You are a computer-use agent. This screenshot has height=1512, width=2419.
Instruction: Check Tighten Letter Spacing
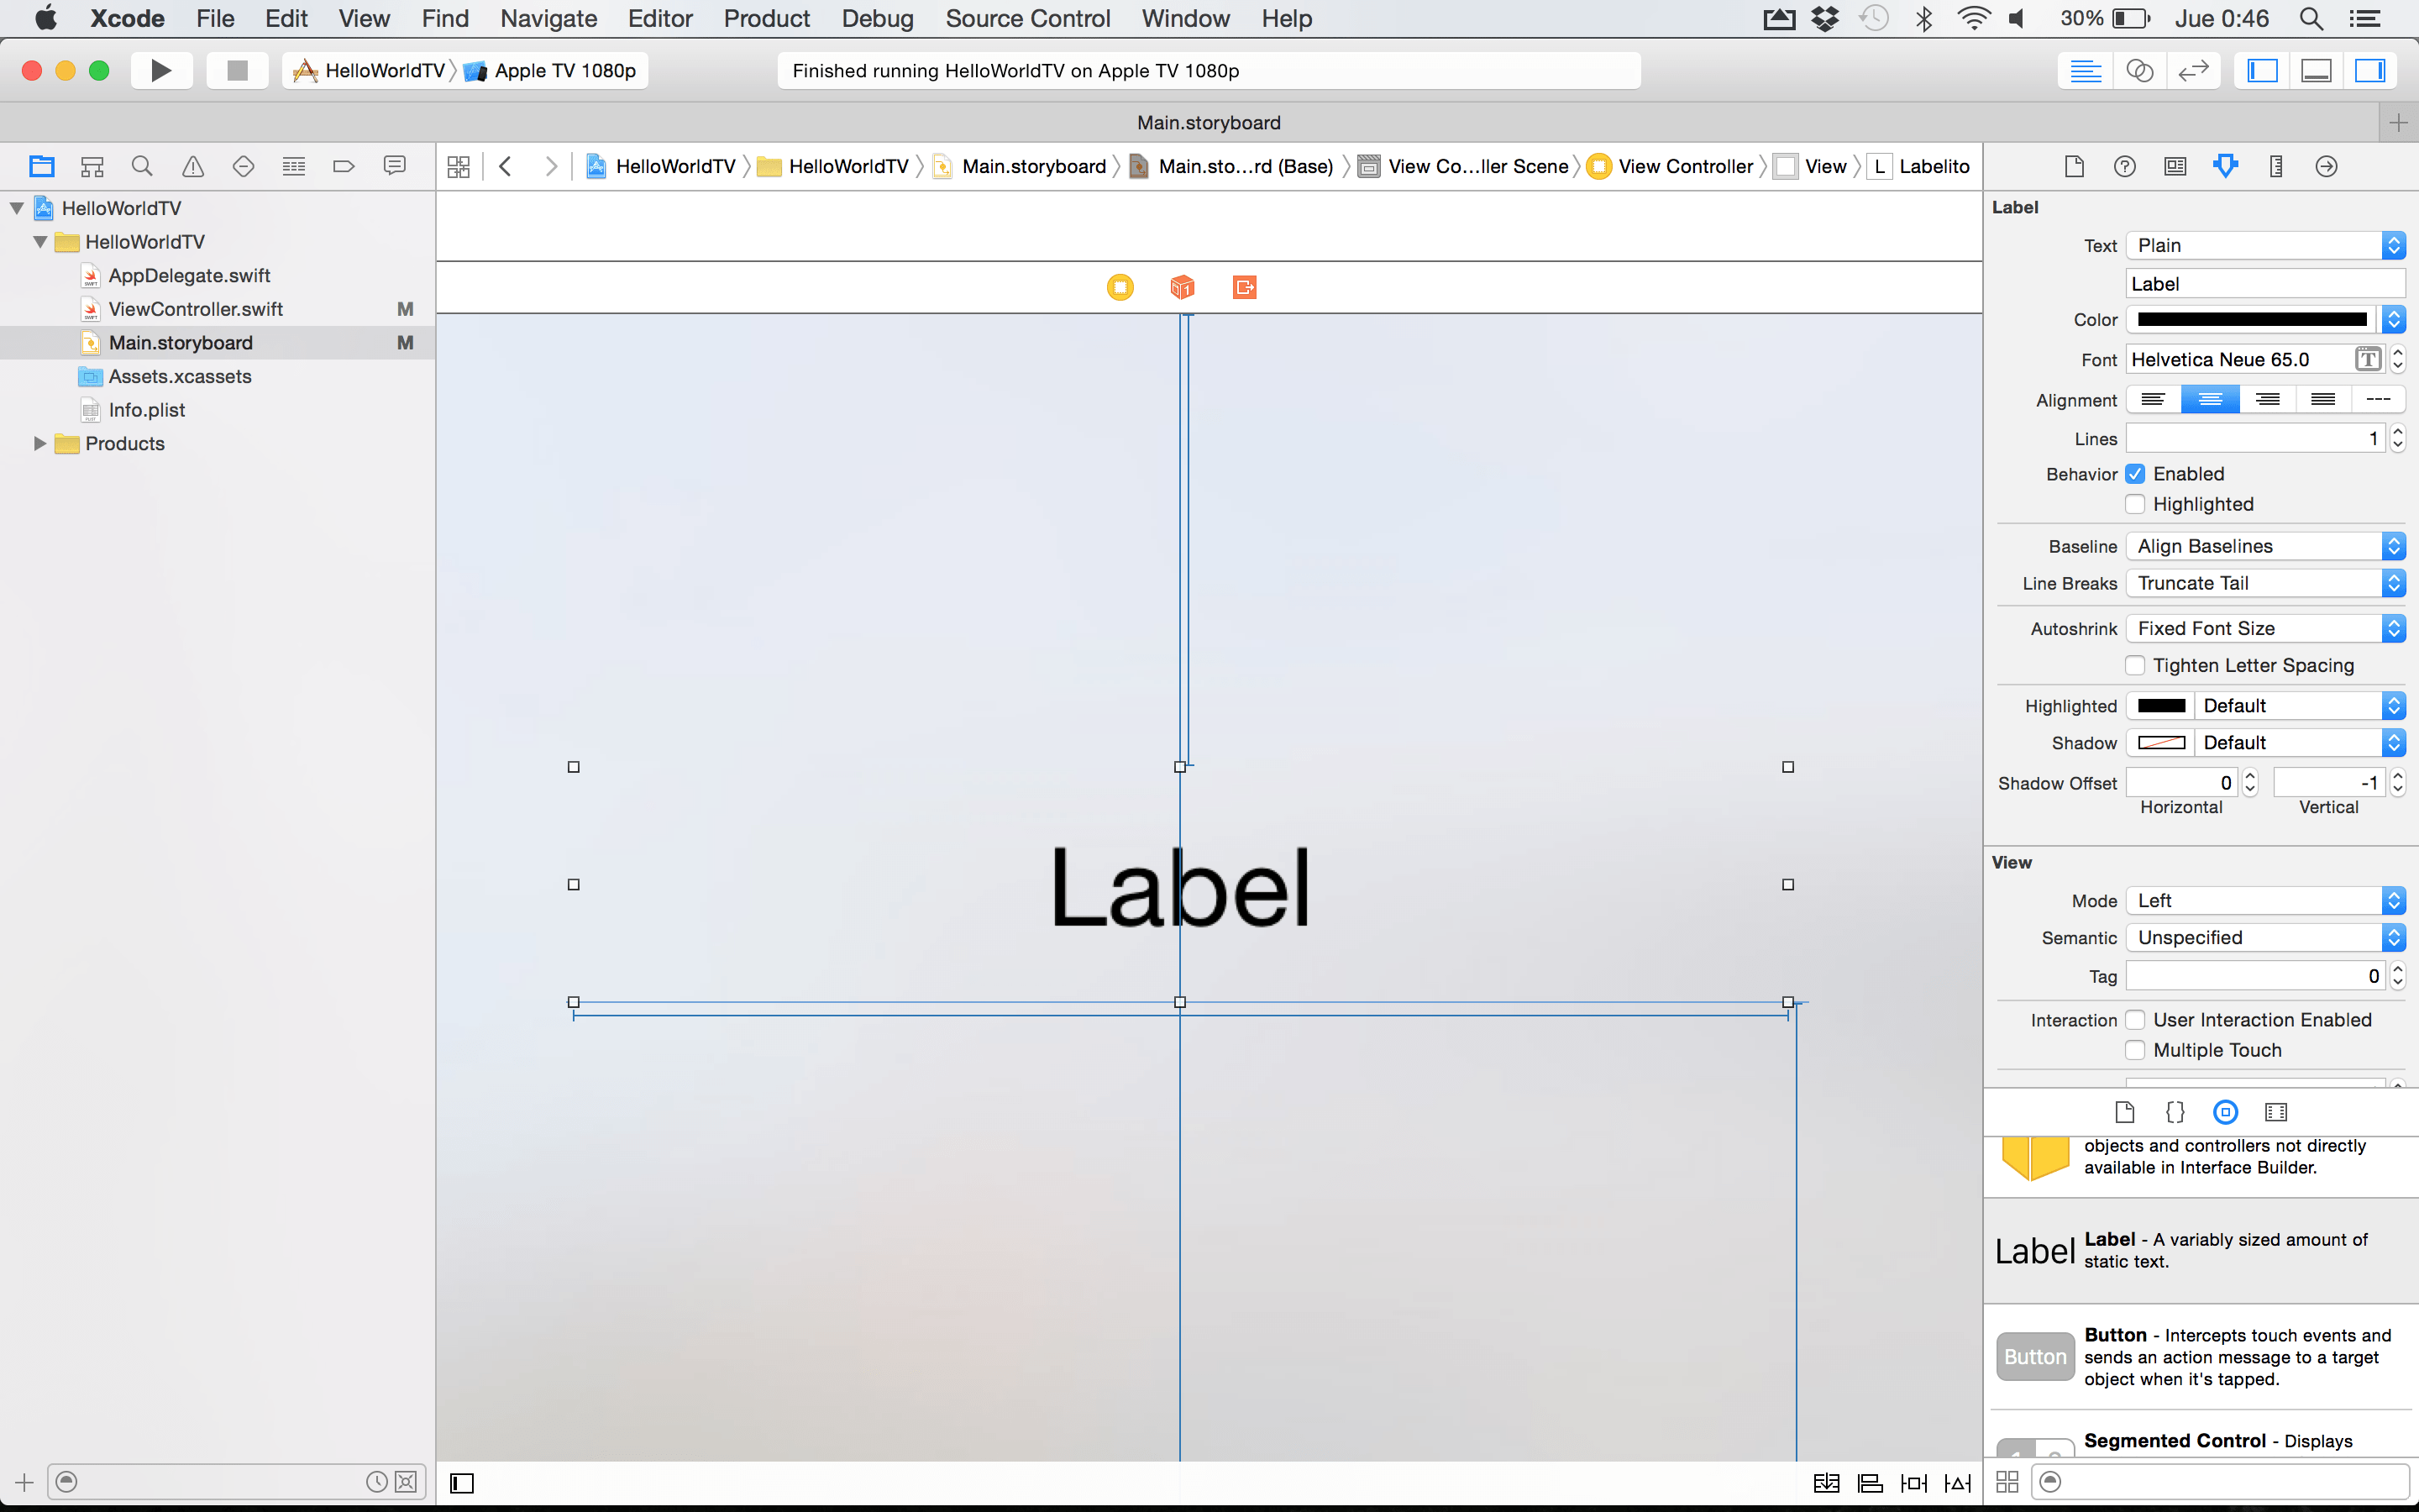(2136, 665)
